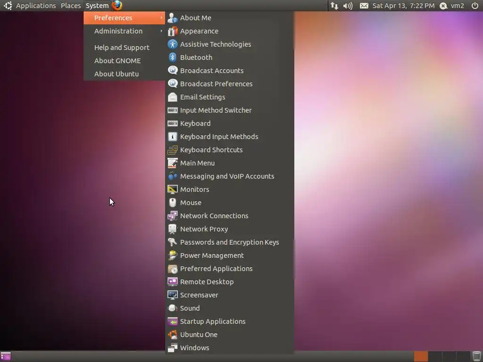Open the messaging envelope indicator
The height and width of the screenshot is (362, 483).
pyautogui.click(x=364, y=6)
